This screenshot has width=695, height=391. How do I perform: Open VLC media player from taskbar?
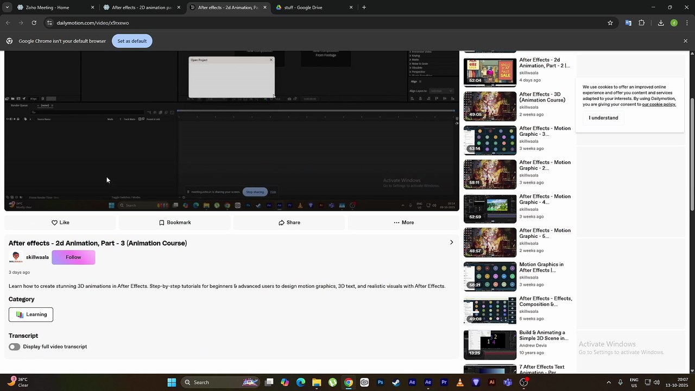[460, 382]
